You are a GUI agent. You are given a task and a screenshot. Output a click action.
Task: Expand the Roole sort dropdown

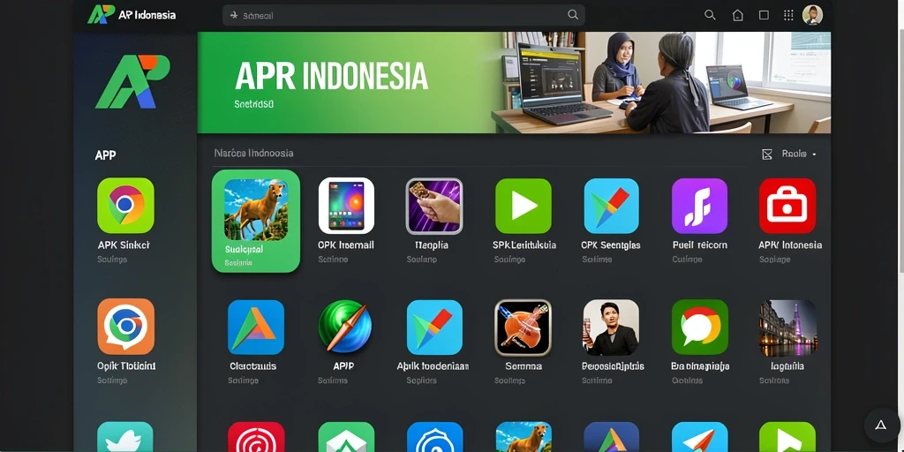click(x=799, y=154)
